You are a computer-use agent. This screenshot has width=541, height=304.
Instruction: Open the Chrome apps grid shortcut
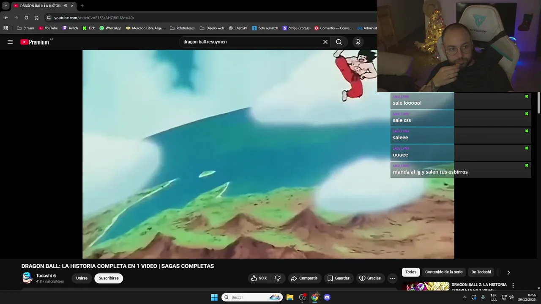point(5,28)
